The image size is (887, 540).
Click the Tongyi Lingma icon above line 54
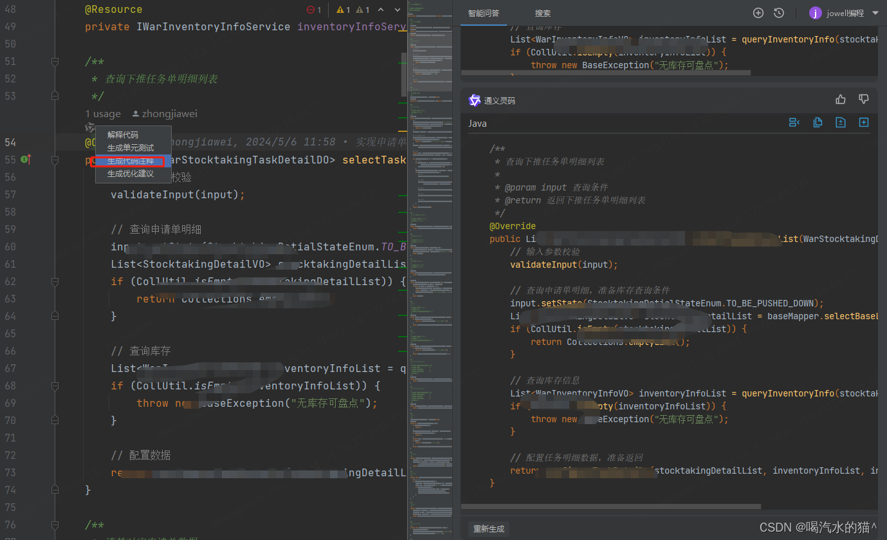(90, 127)
